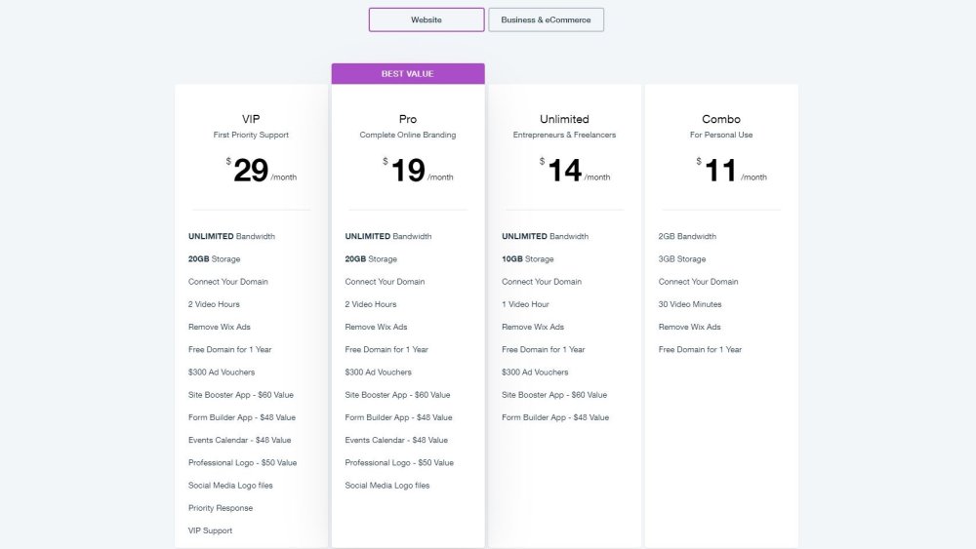Click the 2GB Bandwidth feature
Viewport: 976px width, 549px height.
pyautogui.click(x=687, y=236)
